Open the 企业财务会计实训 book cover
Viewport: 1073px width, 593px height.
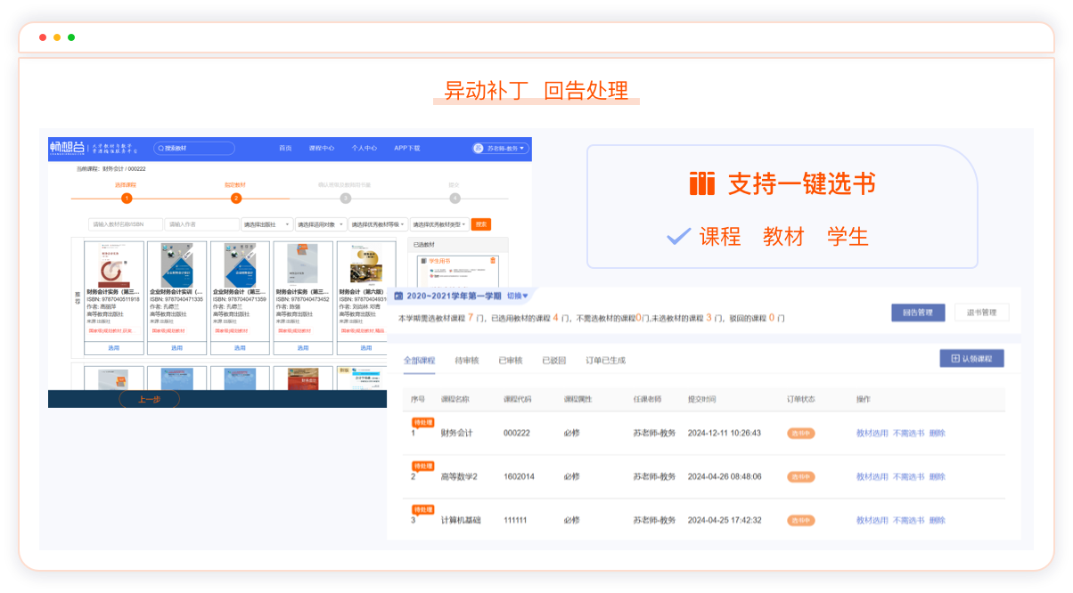point(176,264)
